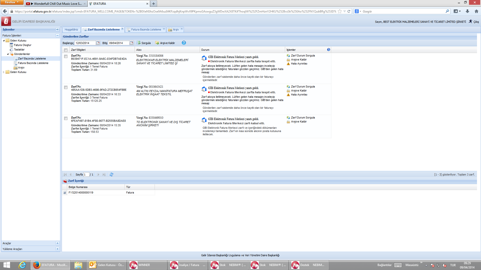481x270 pixels.
Task: Open calendar picker for Bitiş date
Action: point(132,43)
